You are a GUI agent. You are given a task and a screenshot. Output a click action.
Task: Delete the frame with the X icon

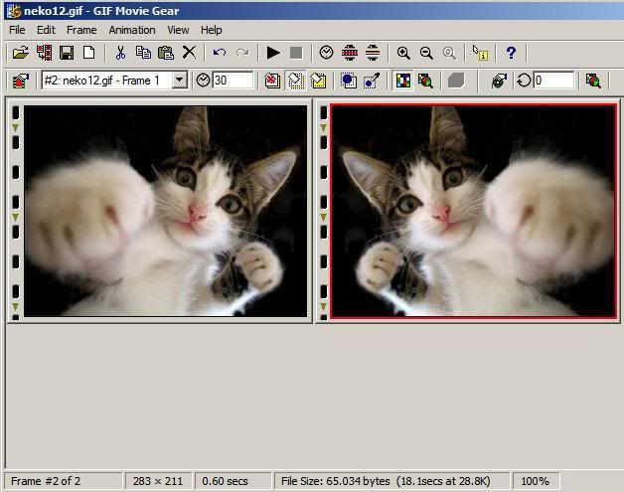pyautogui.click(x=189, y=53)
